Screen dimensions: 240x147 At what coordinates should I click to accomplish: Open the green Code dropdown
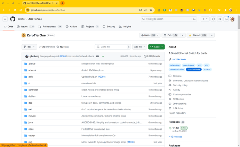point(157,47)
